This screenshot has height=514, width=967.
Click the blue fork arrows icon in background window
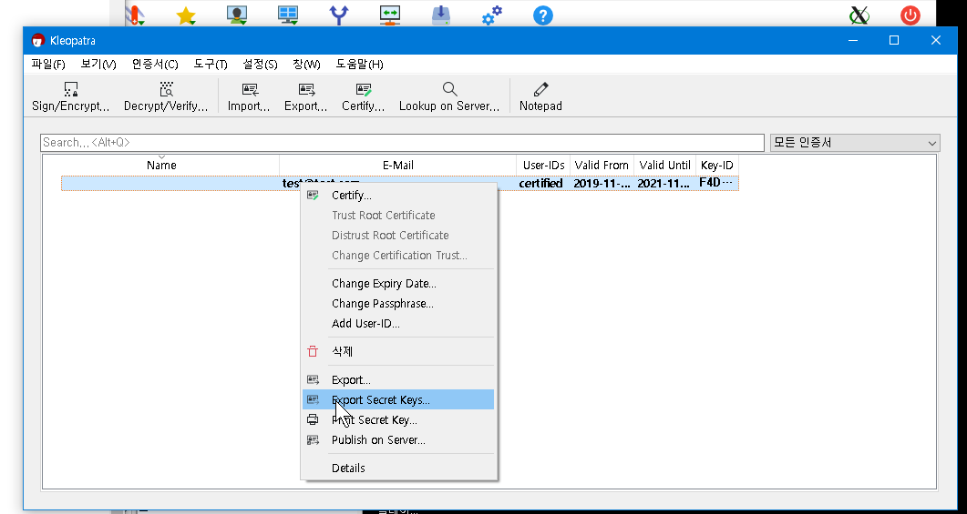pos(339,15)
